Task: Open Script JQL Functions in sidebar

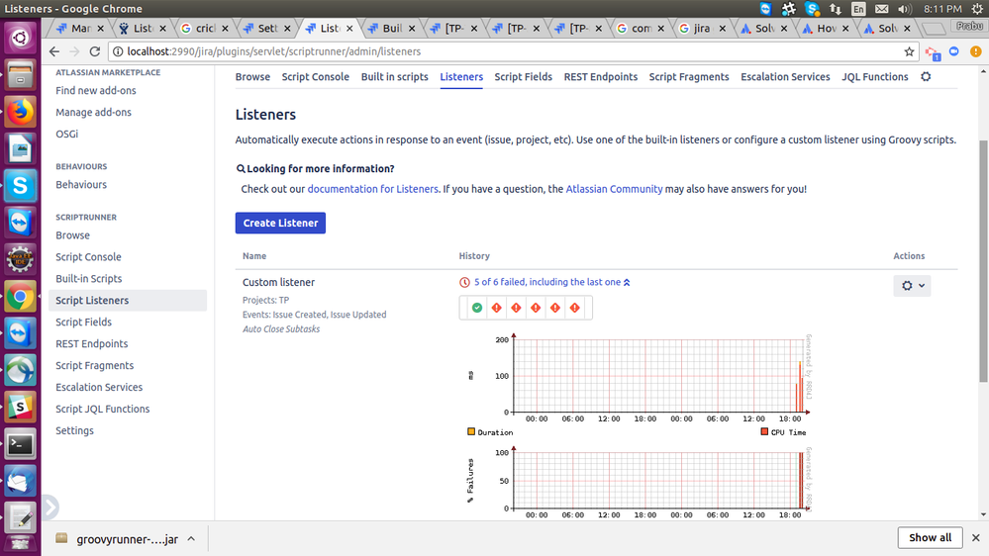Action: [x=103, y=410]
